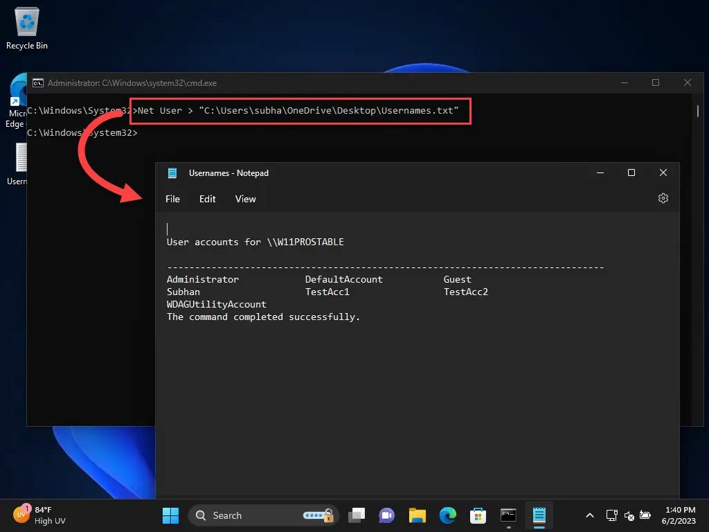709x532 pixels.
Task: Switch to Command Prompt in taskbar
Action: point(508,515)
